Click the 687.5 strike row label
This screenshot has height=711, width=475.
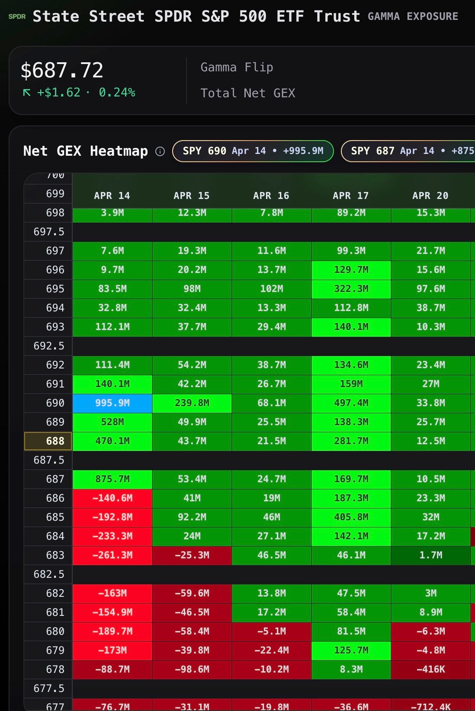pos(48,460)
